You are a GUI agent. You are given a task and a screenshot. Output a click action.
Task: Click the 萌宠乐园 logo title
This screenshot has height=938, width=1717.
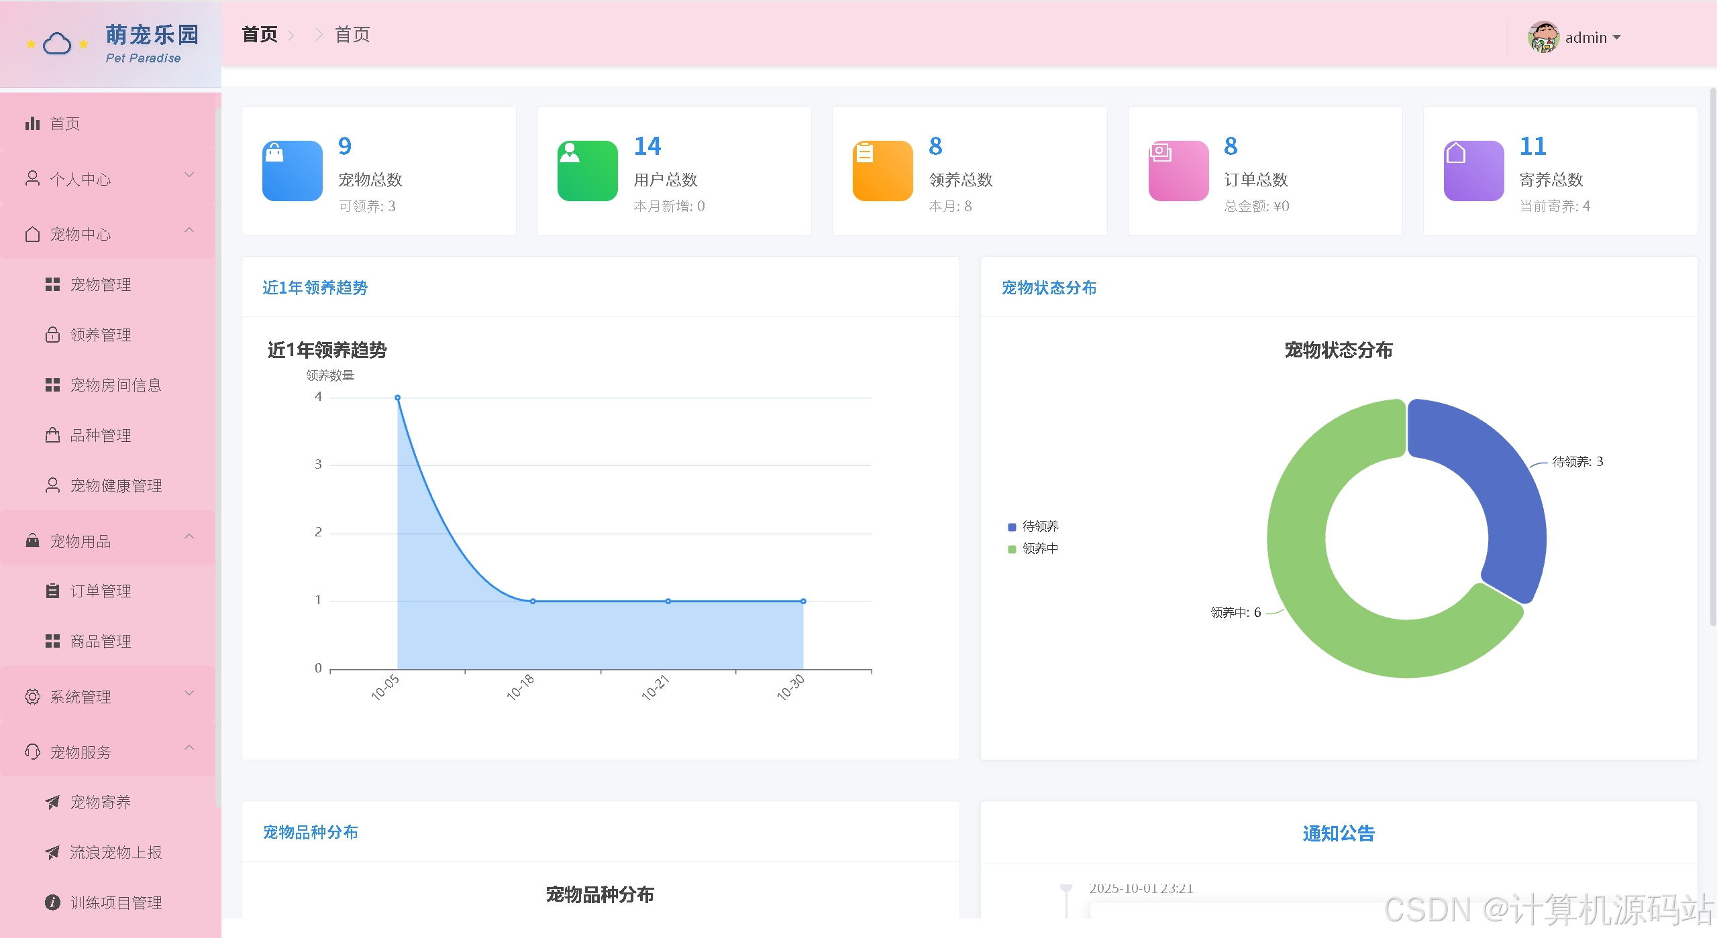[x=152, y=35]
